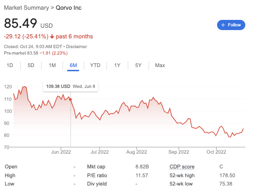This screenshot has width=255, height=192.
Task: Open the Market Summary breadcrumb link
Action: tap(26, 8)
